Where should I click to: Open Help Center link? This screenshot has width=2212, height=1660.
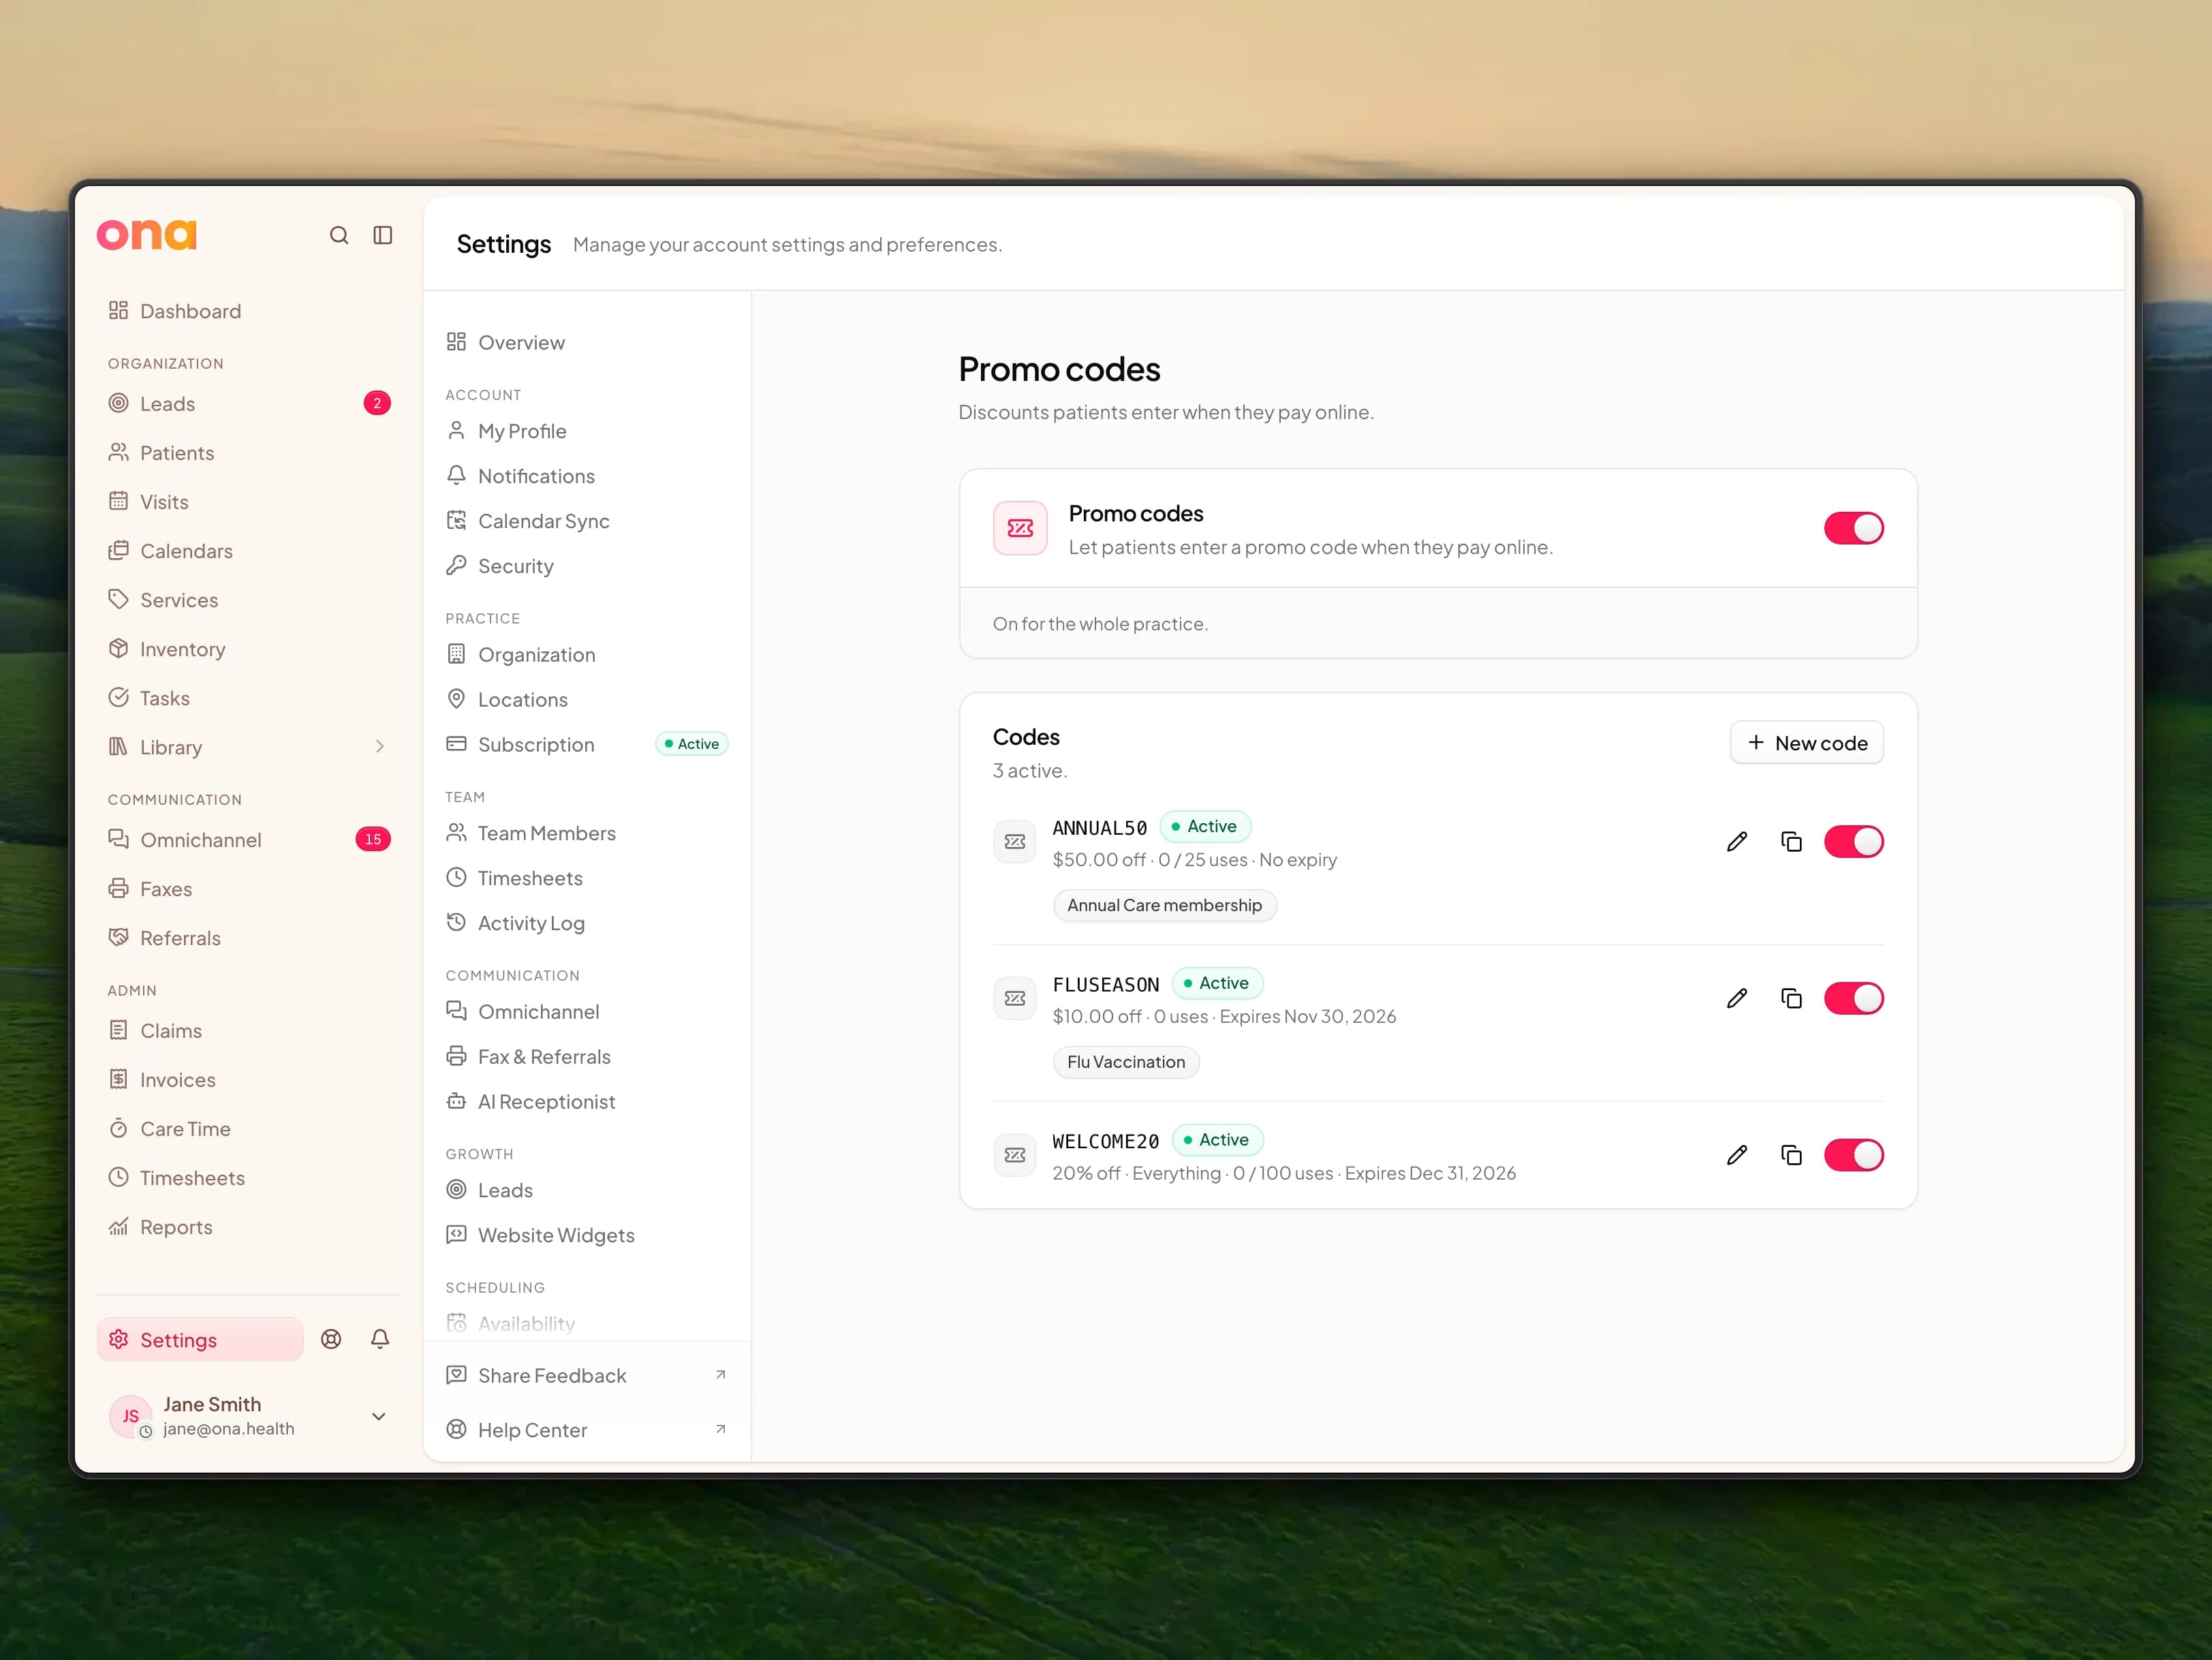(x=586, y=1430)
